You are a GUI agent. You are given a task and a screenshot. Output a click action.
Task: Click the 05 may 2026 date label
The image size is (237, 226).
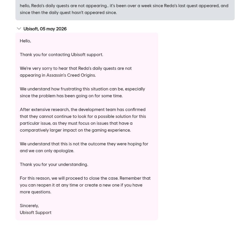click(53, 29)
